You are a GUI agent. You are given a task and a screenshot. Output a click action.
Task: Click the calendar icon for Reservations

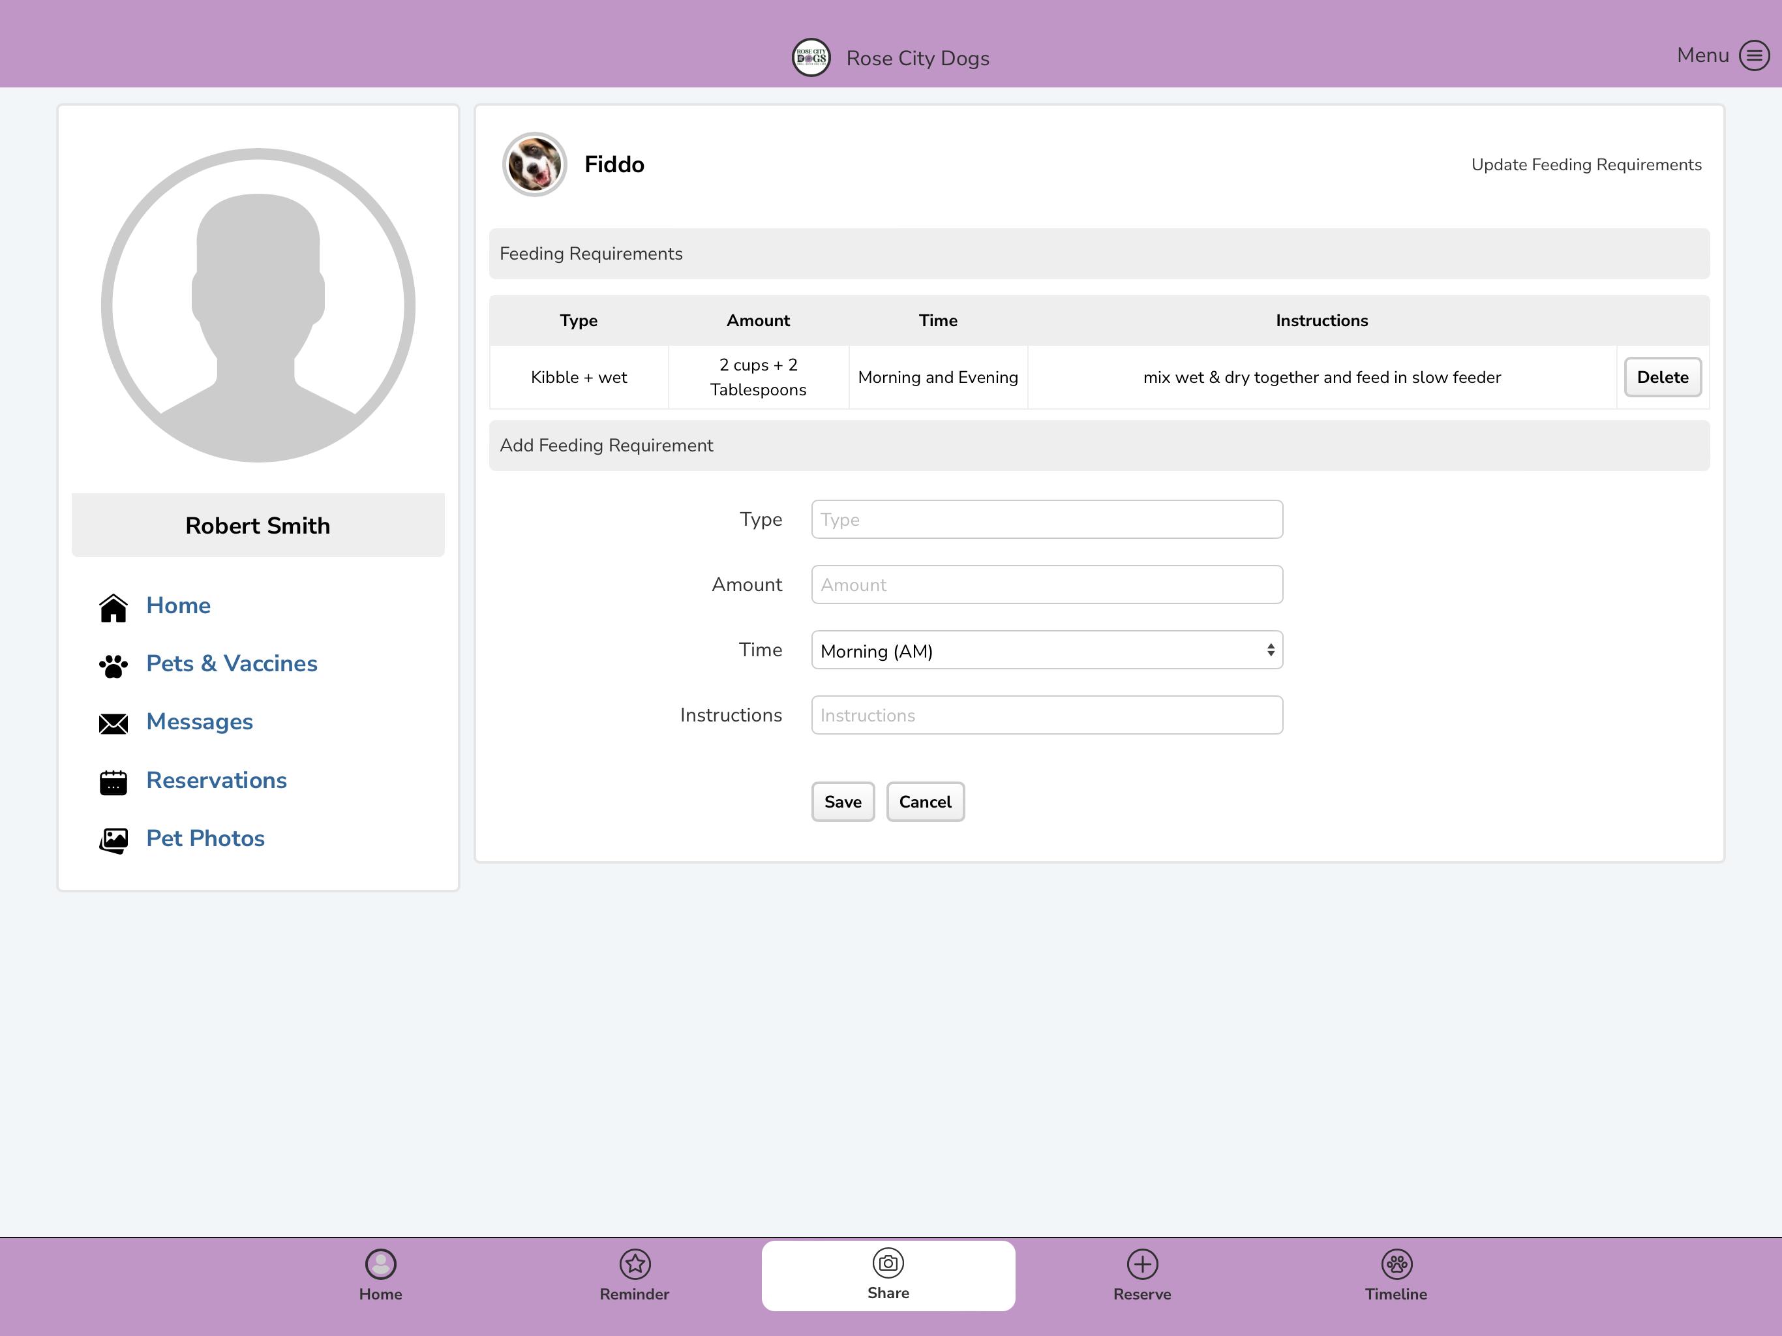(113, 782)
